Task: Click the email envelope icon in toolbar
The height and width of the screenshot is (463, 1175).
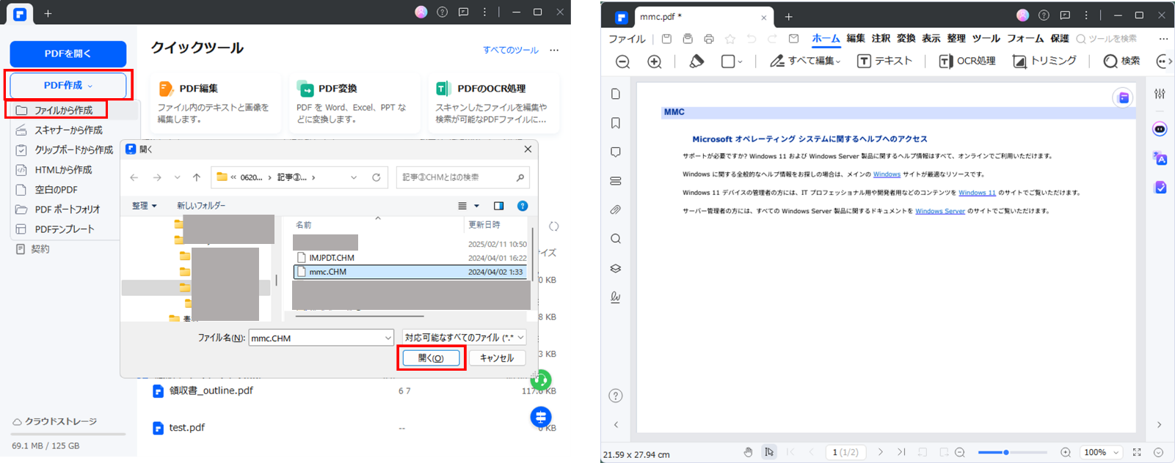Action: click(x=793, y=39)
